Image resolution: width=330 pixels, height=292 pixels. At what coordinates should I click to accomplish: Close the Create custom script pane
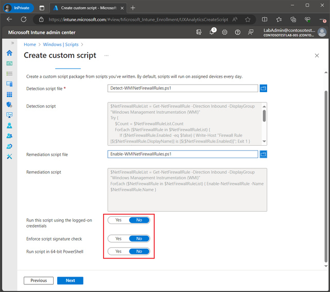click(317, 56)
